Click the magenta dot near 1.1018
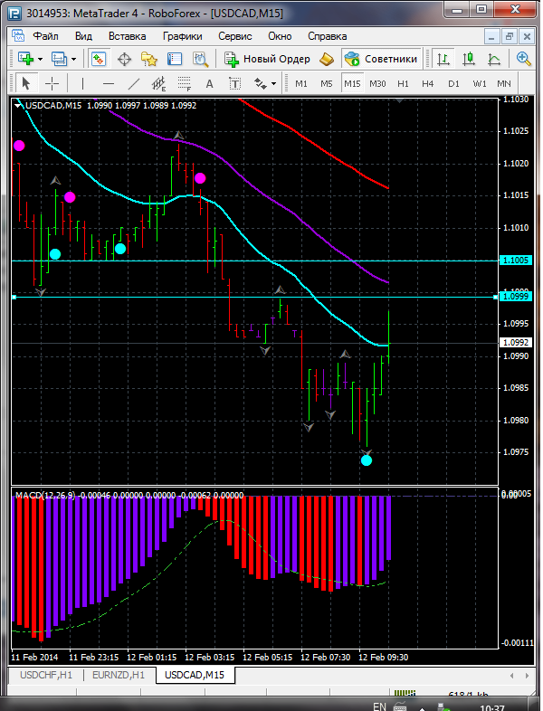 pyautogui.click(x=200, y=178)
